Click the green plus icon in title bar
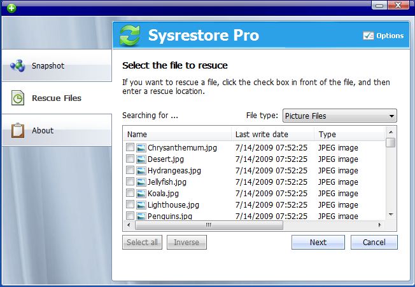This screenshot has height=287, width=415. (11, 8)
